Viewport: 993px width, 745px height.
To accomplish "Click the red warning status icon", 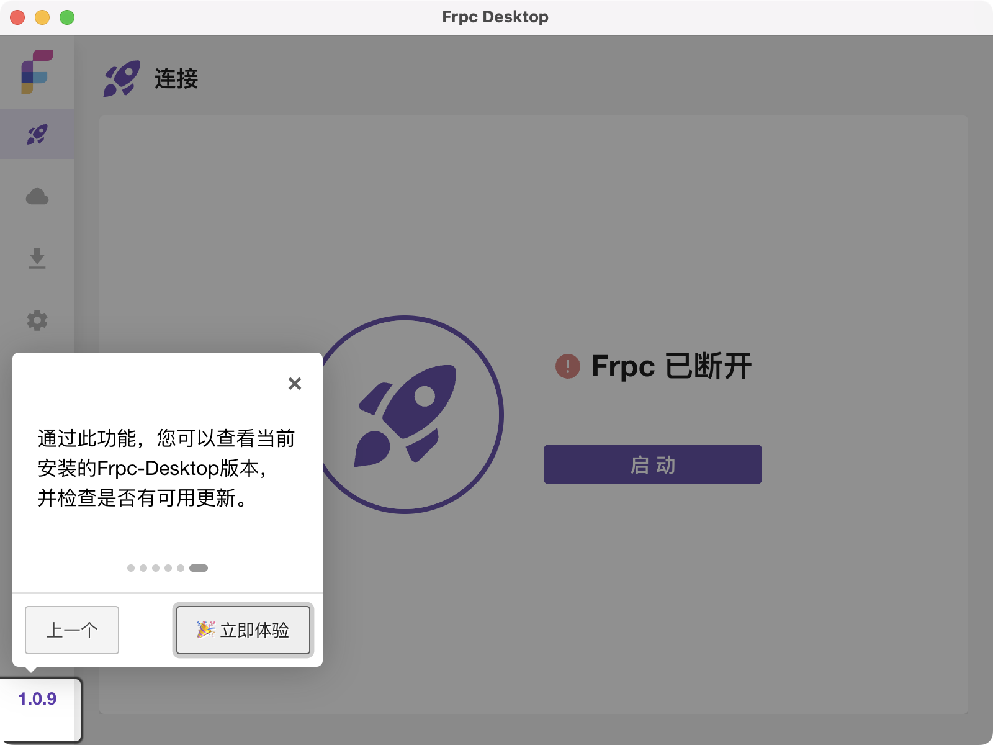I will pyautogui.click(x=568, y=366).
